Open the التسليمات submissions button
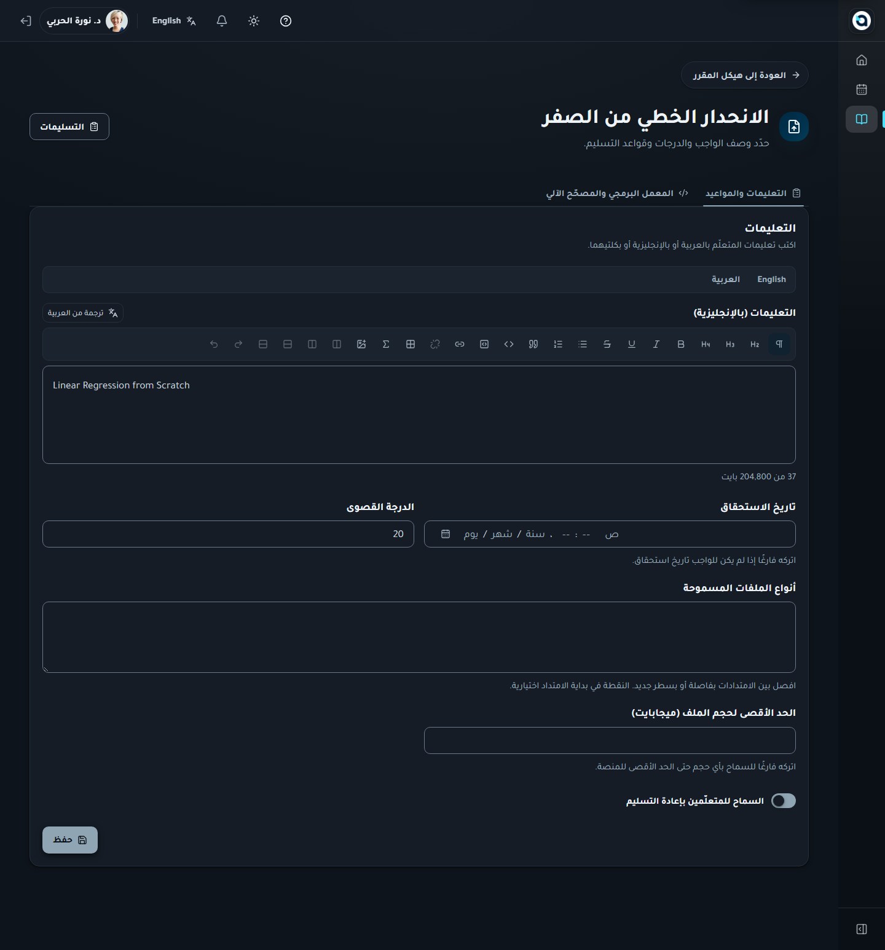Screen dimensions: 885x950 (x=69, y=127)
